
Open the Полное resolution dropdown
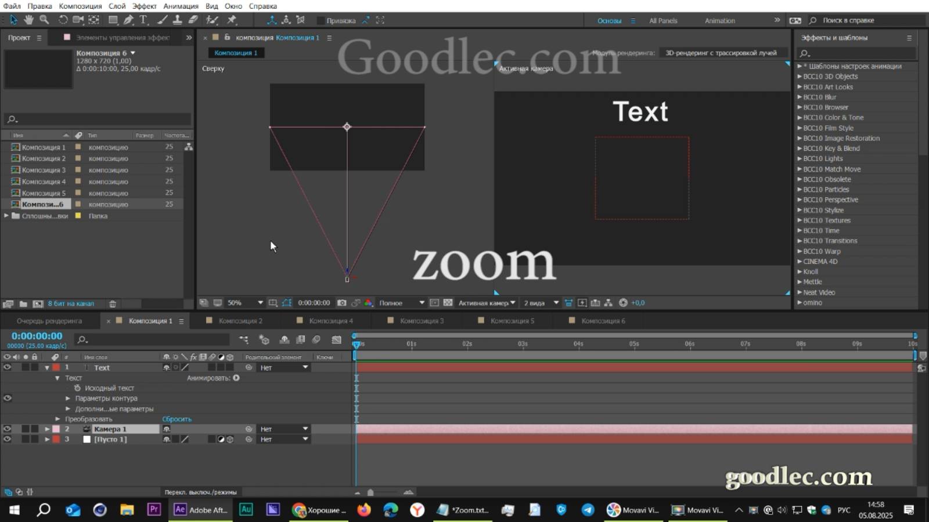(x=401, y=302)
